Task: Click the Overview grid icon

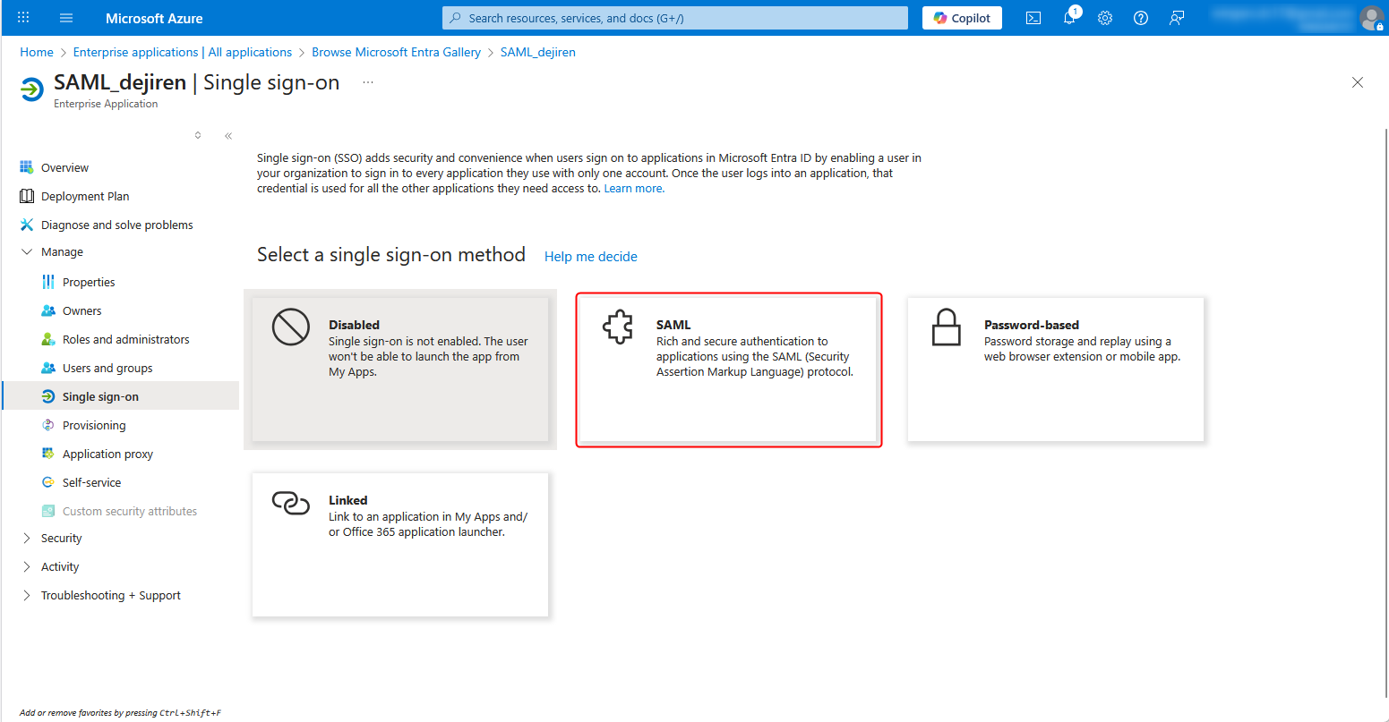Action: [x=27, y=167]
